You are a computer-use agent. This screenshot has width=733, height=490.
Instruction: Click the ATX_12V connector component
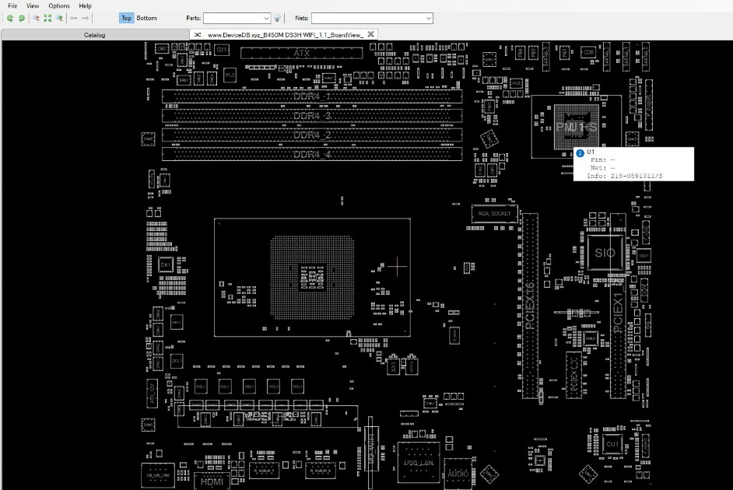click(x=152, y=394)
